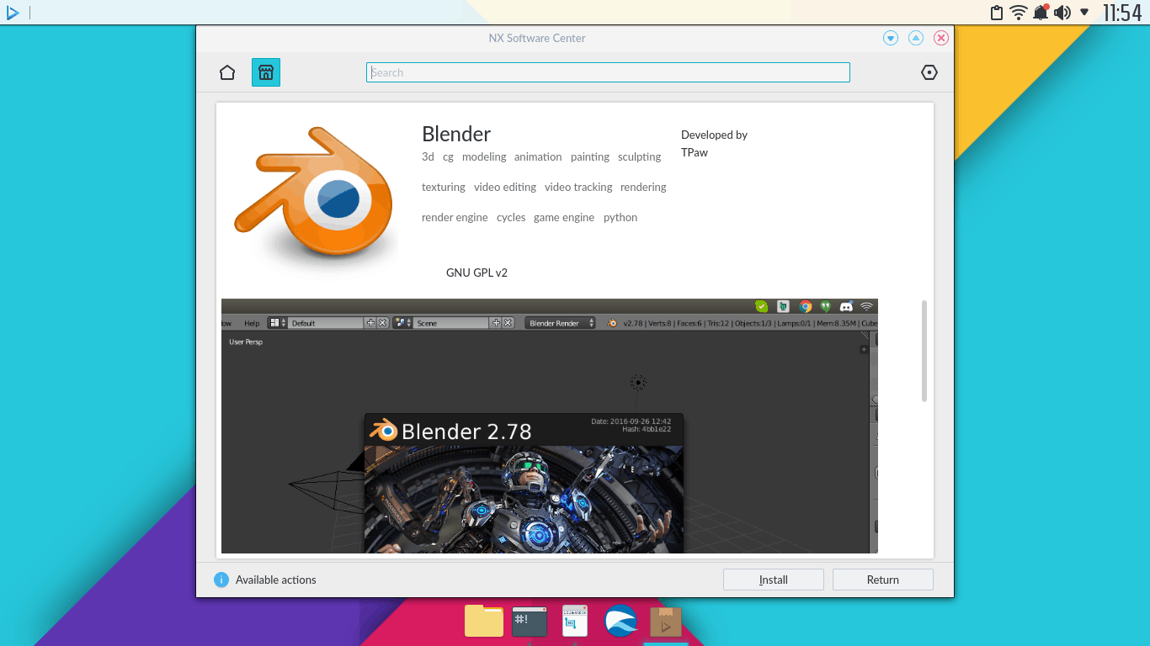Screen dimensions: 1150x646
Task: Open the clipboard tray icon
Action: pyautogui.click(x=997, y=13)
